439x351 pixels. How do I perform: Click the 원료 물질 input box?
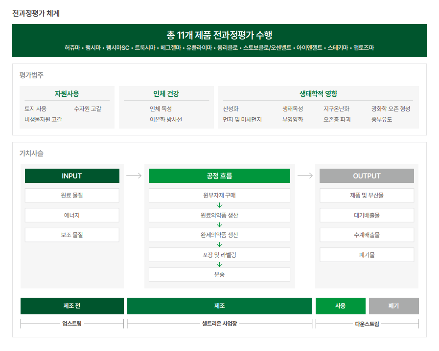coord(72,195)
